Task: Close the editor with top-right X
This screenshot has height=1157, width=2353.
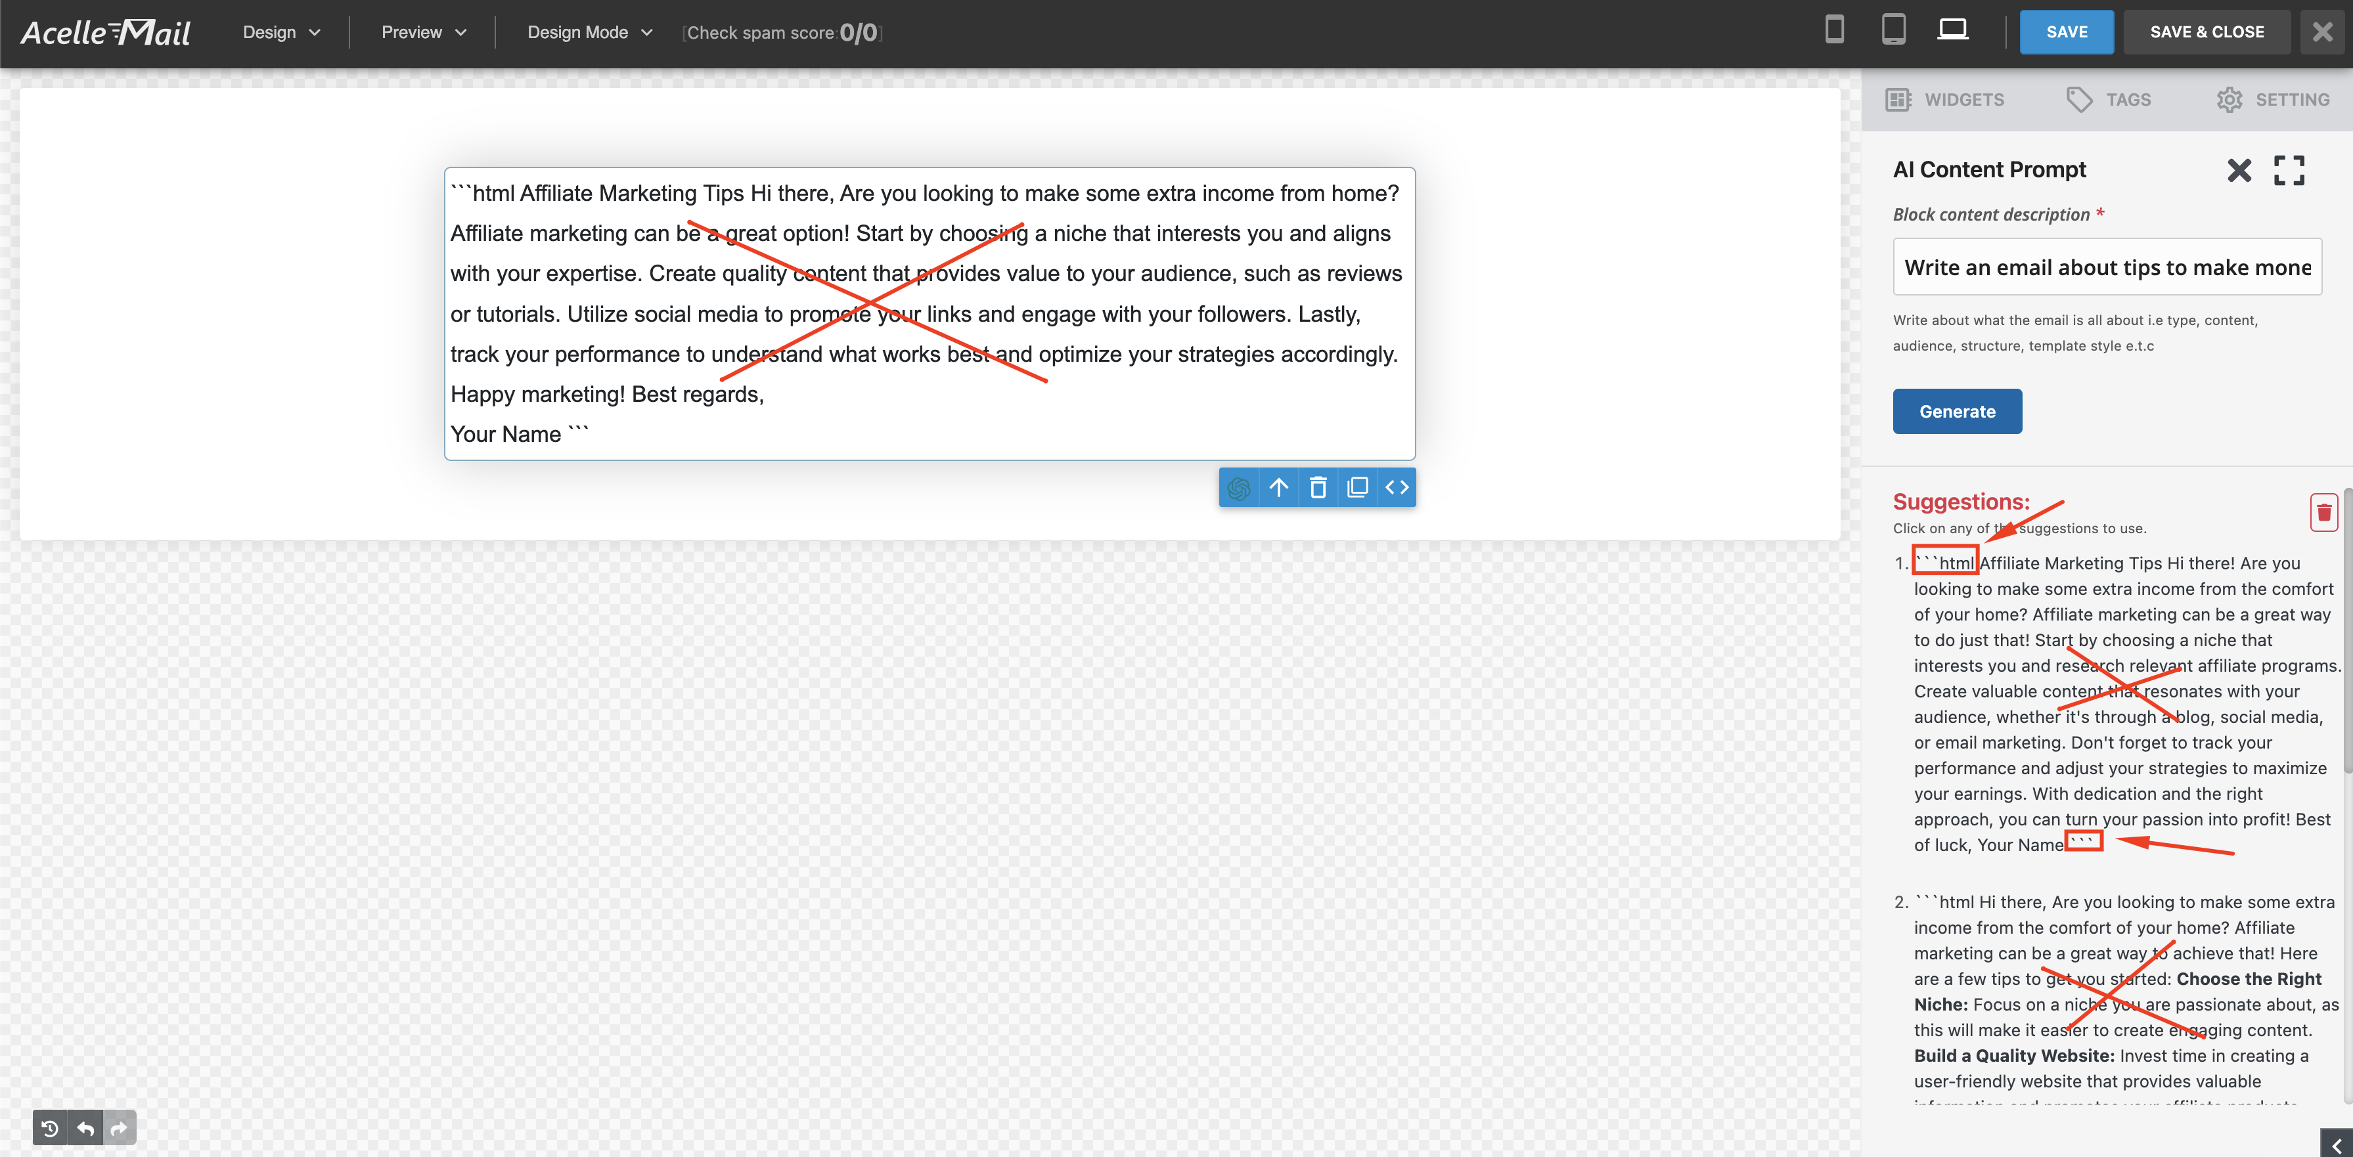Action: 2322,32
